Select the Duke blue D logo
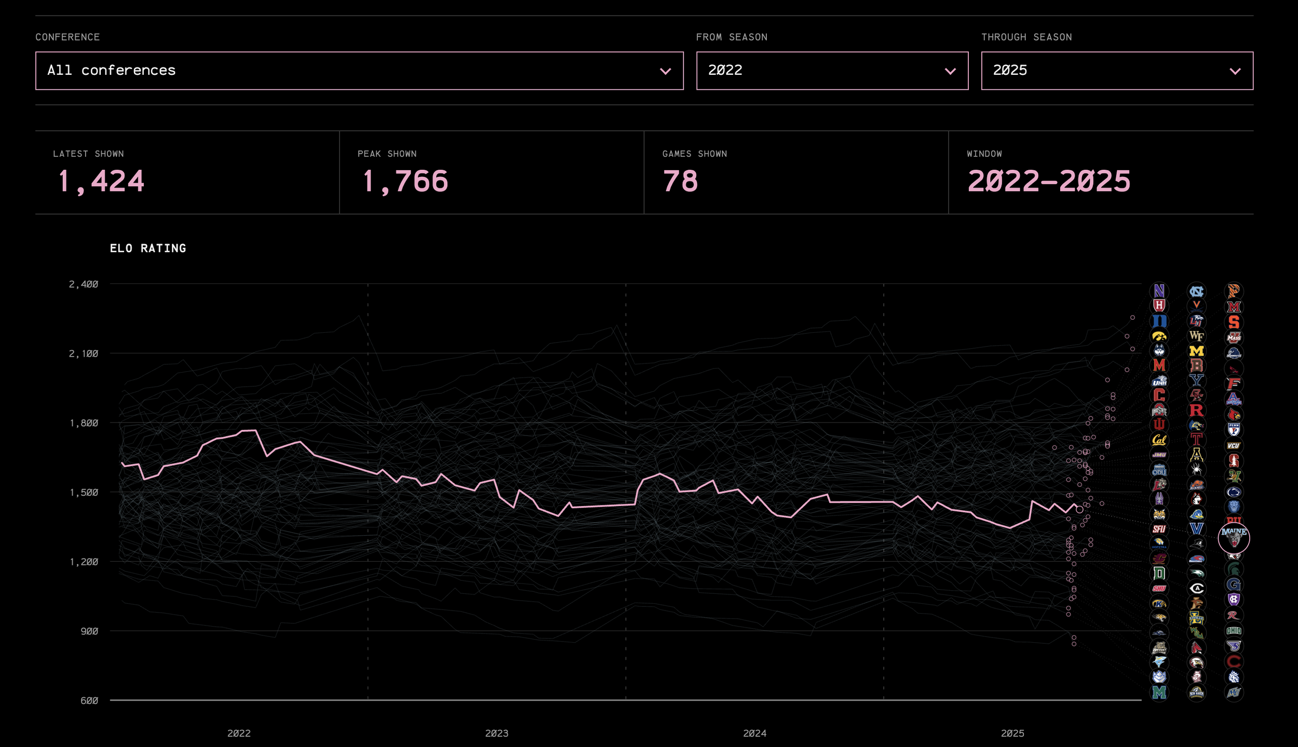This screenshot has width=1298, height=747. 1159,321
